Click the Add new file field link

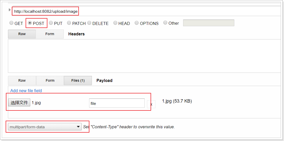pyautogui.click(x=26, y=91)
